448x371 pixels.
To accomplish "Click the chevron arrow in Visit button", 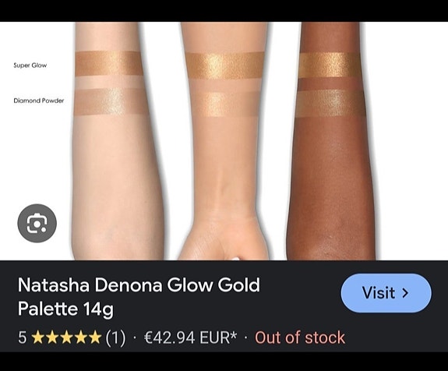I will pyautogui.click(x=405, y=293).
